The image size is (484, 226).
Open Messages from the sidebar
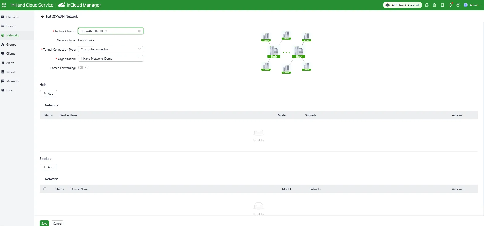(x=17, y=81)
